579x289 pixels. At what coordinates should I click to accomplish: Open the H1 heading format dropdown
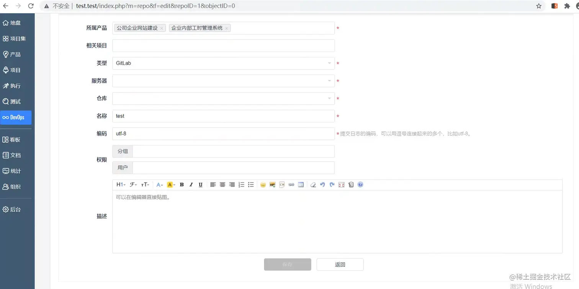pyautogui.click(x=121, y=185)
